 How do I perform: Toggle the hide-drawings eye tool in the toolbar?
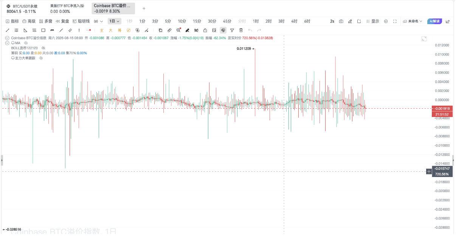click(x=223, y=30)
